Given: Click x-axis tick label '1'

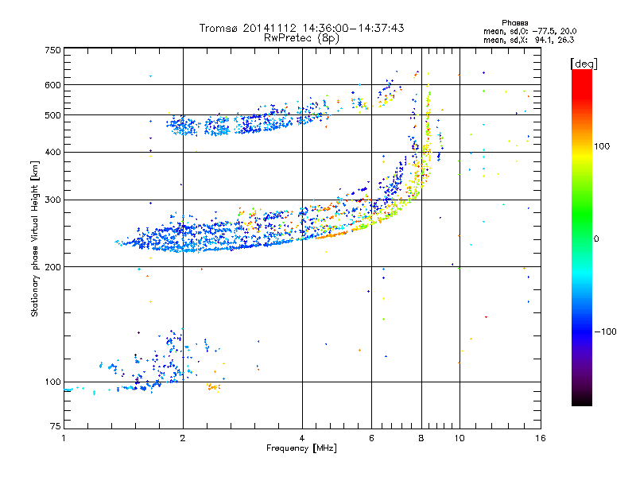Looking at the screenshot, I should [x=64, y=438].
